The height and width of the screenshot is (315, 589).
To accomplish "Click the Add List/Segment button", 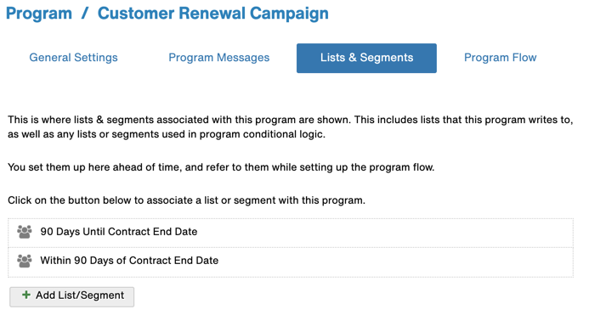I will [x=71, y=296].
